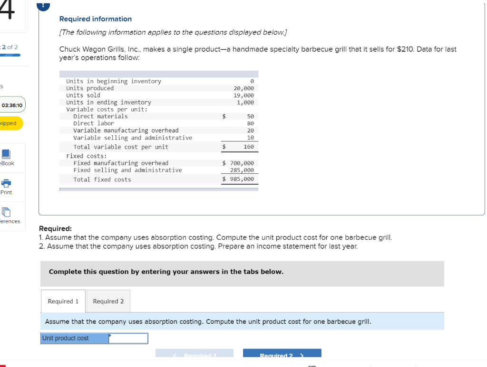
Task: Click the disabled Required 1 back button
Action: pos(195,354)
